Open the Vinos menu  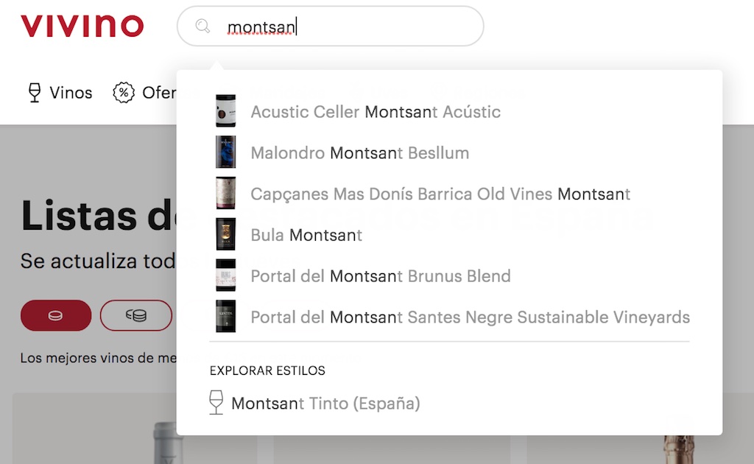(71, 93)
